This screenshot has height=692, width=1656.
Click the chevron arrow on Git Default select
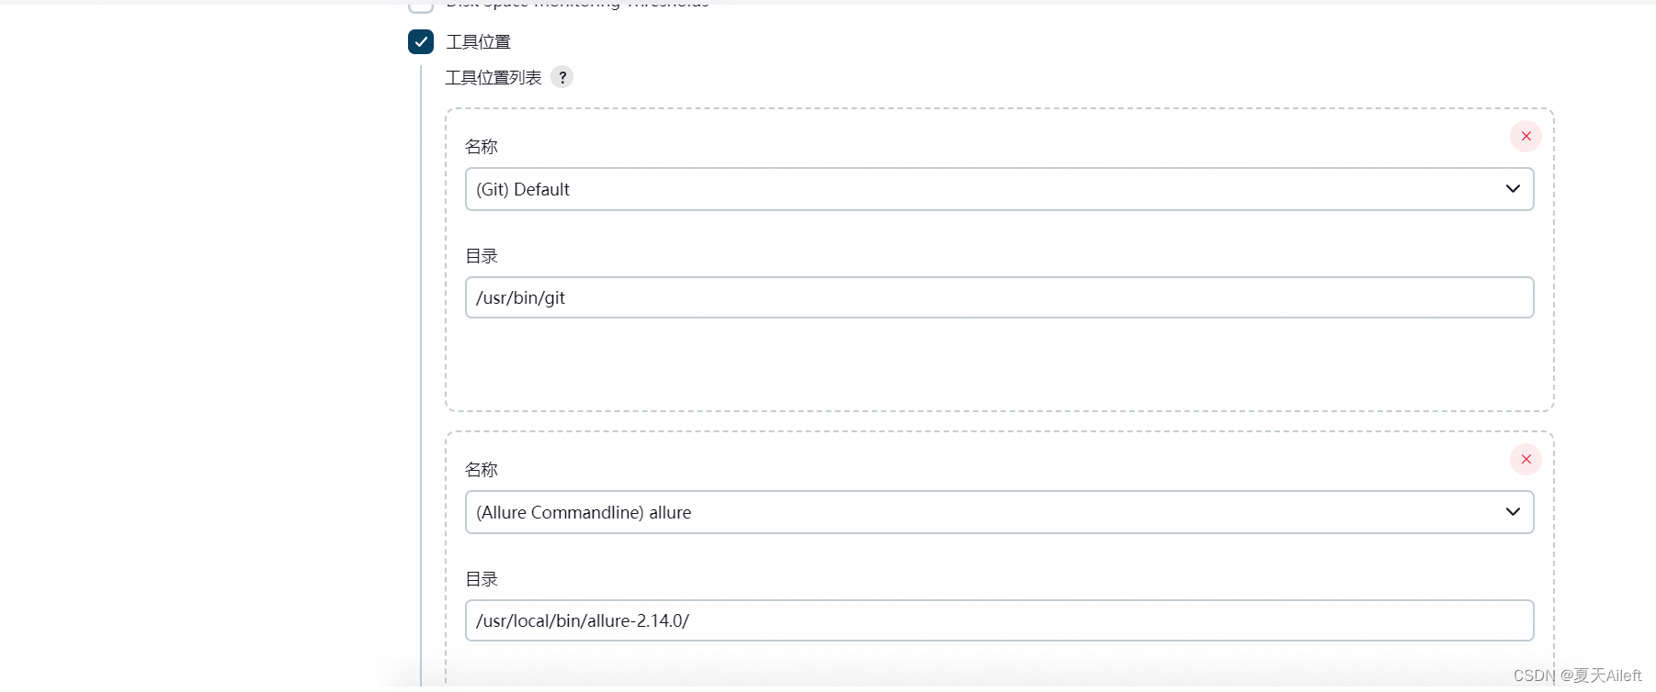point(1513,189)
